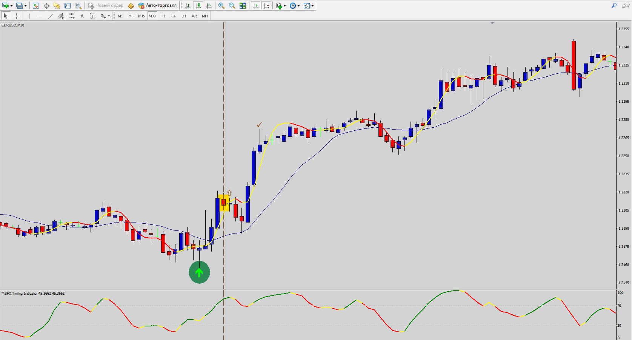Click the Новый ордер button
The height and width of the screenshot is (340, 632).
(106, 6)
